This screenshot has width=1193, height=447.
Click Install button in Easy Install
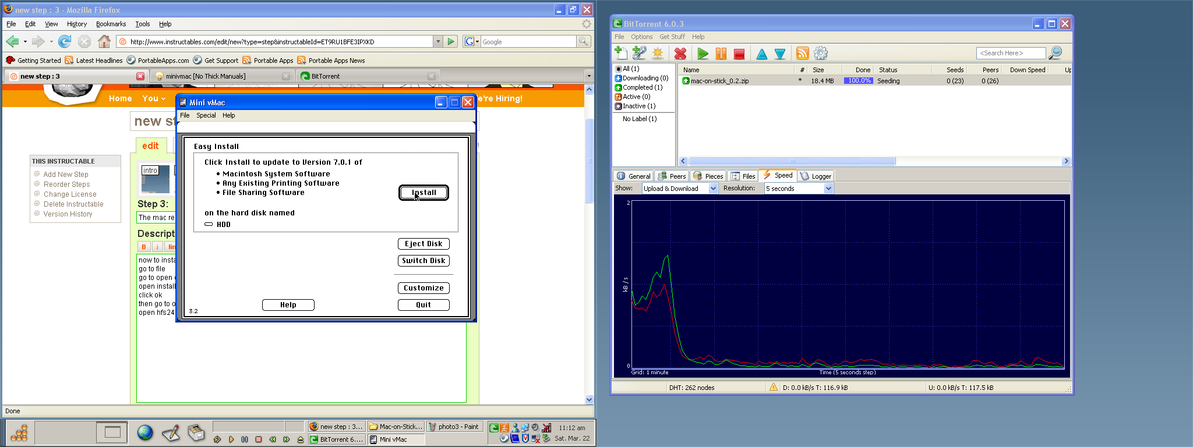click(423, 193)
